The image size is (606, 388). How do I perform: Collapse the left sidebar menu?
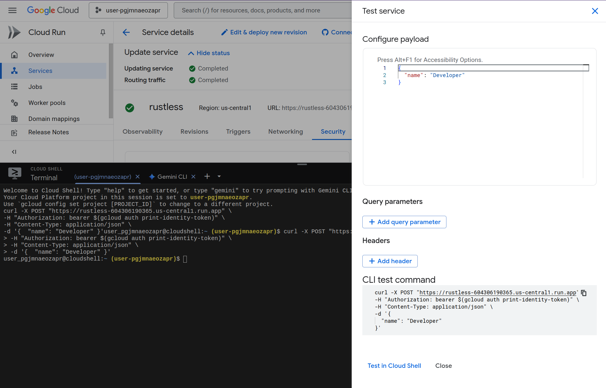pyautogui.click(x=14, y=152)
